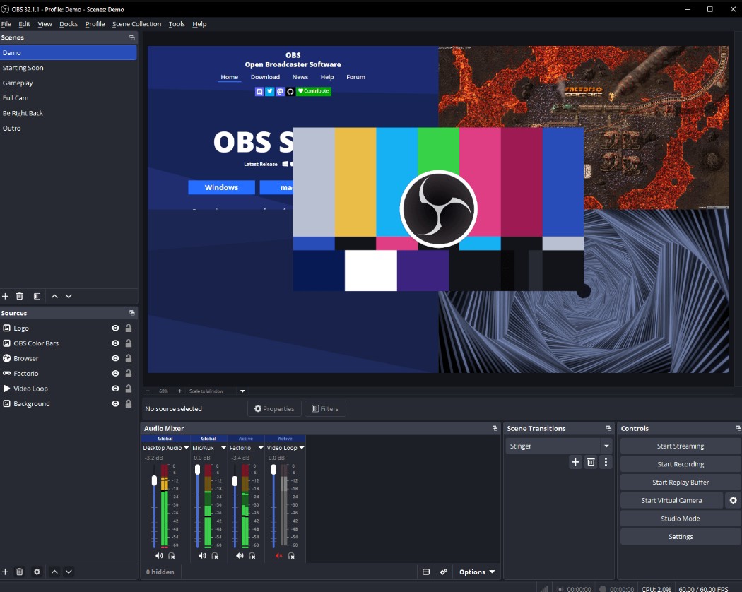Pop out the Sources dock
742x592 pixels.
(132, 313)
